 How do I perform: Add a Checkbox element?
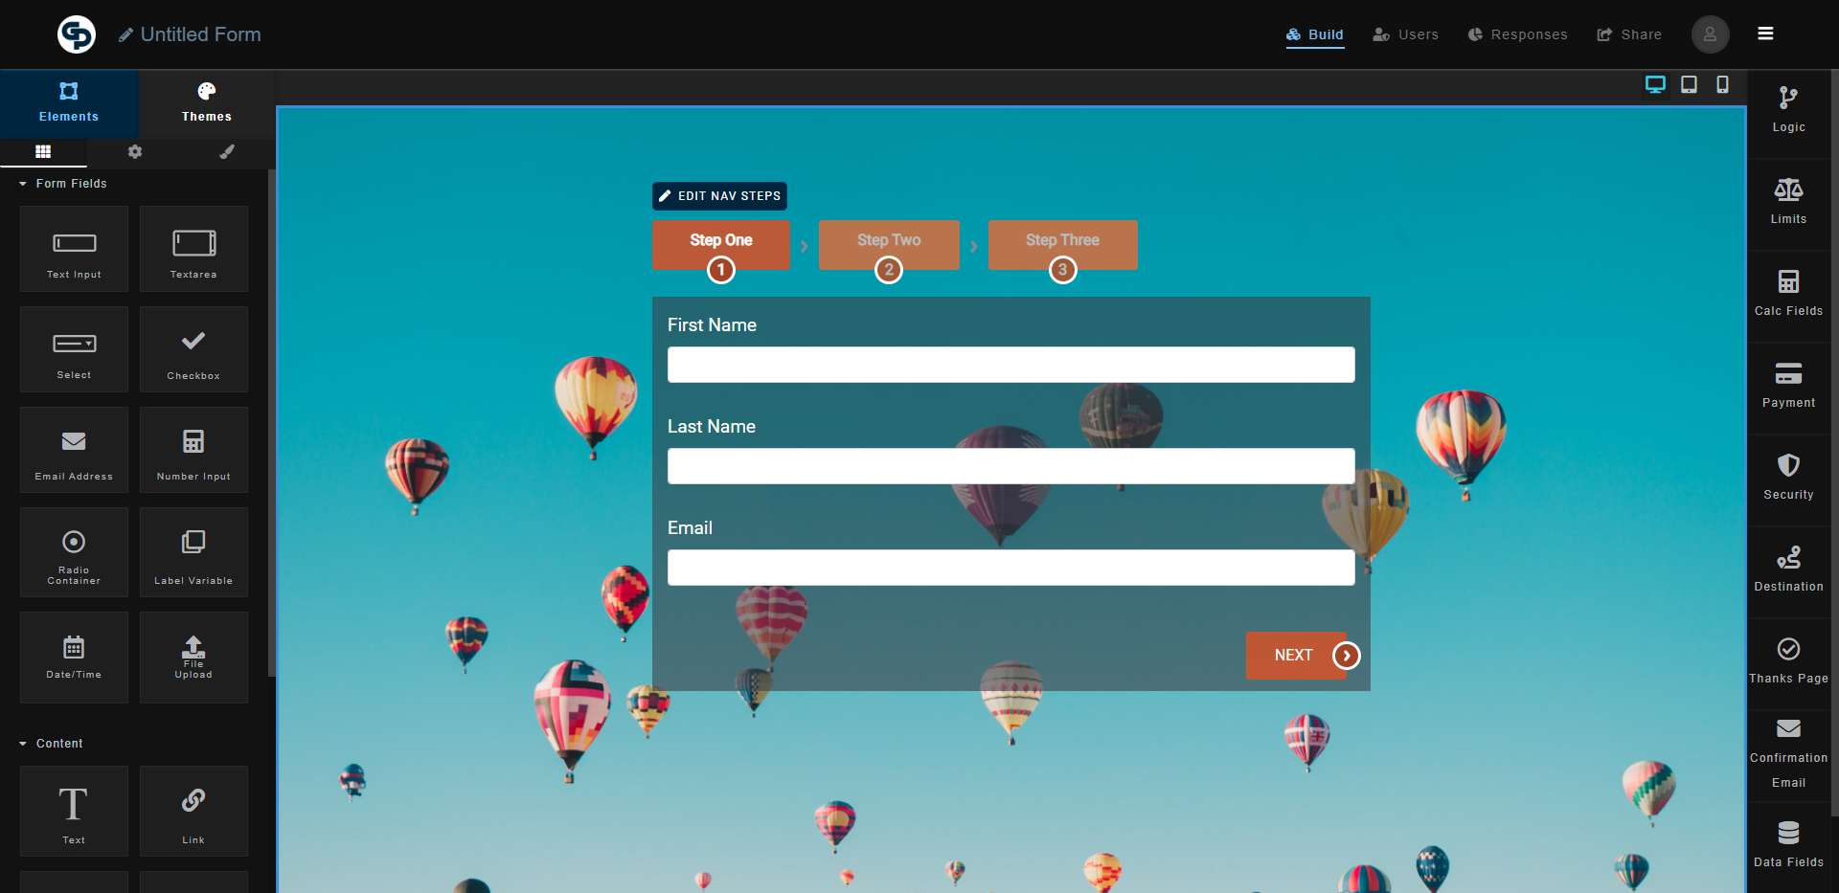[193, 349]
